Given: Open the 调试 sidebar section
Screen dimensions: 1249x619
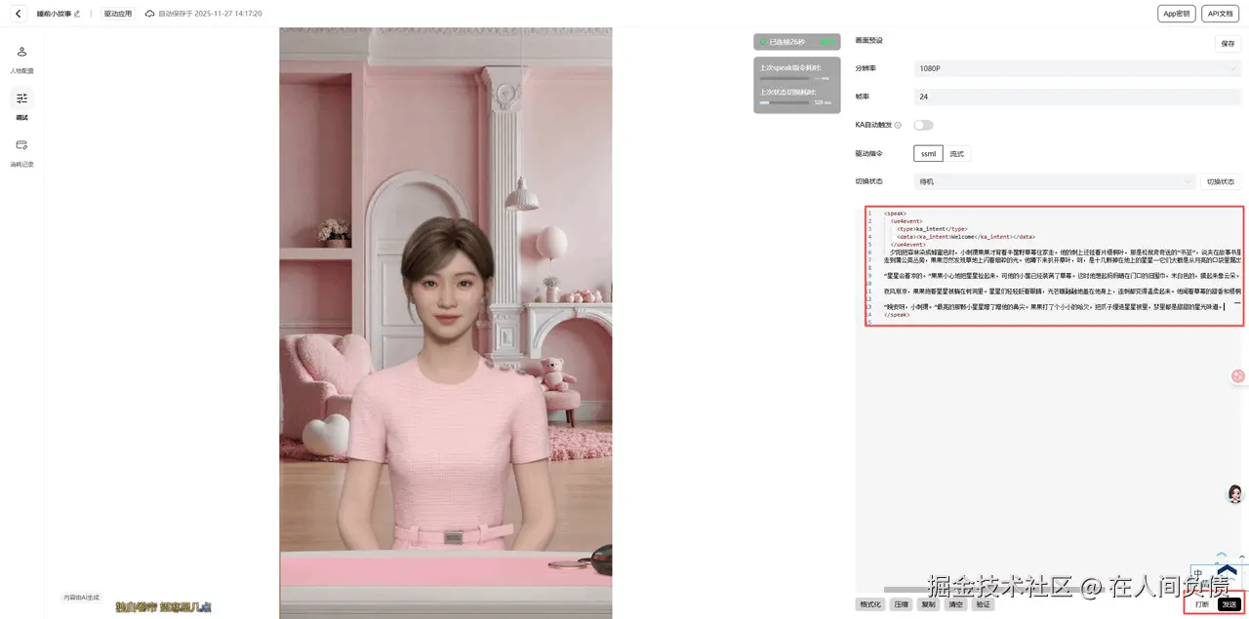Looking at the screenshot, I should tap(21, 104).
